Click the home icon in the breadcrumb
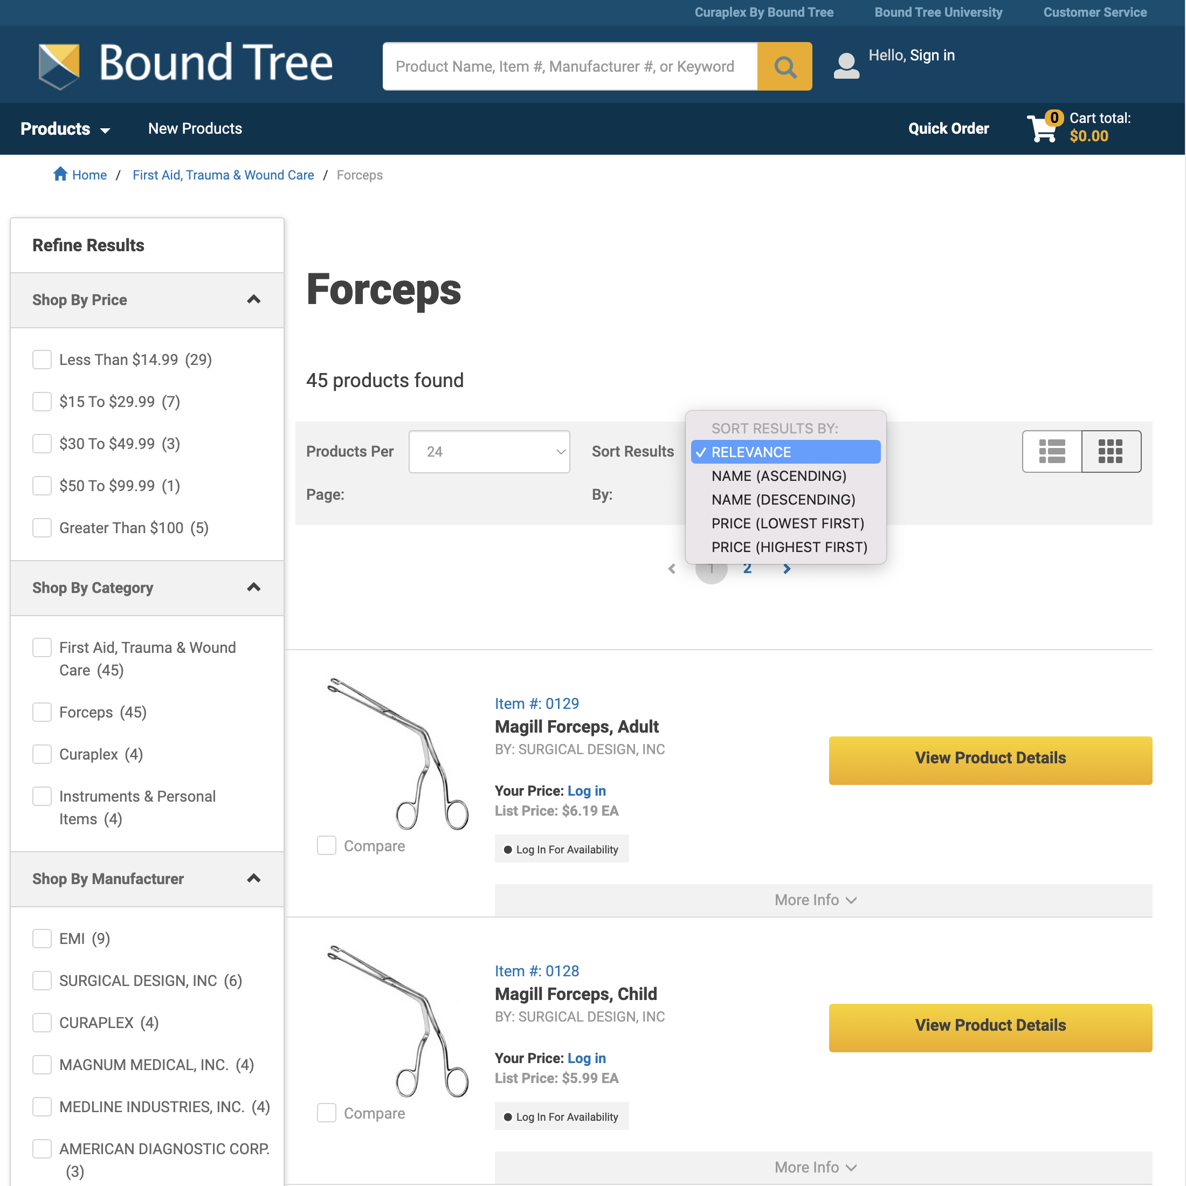Viewport: 1186px width, 1186px height. tap(61, 174)
